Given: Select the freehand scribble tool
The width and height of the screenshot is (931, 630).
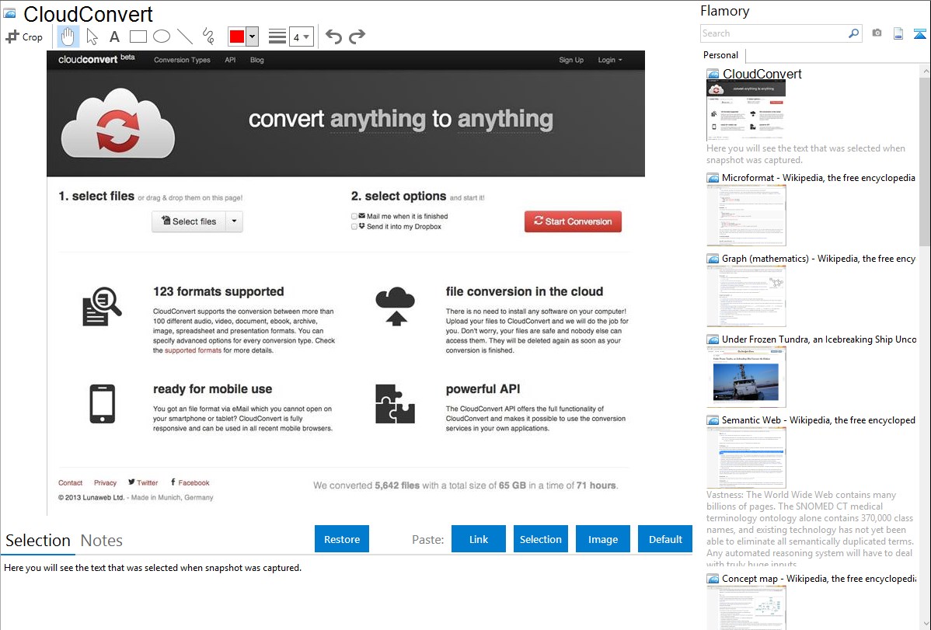Looking at the screenshot, I should [x=208, y=37].
